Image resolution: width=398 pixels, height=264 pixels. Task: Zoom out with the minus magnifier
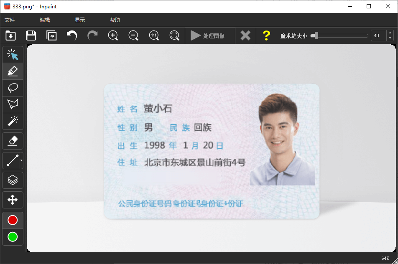133,36
